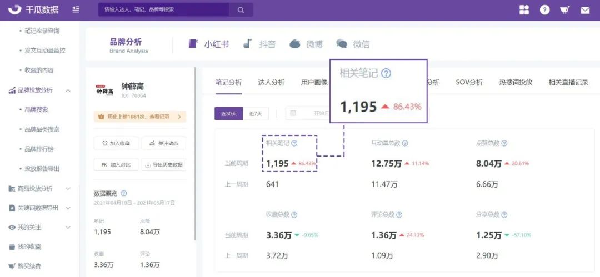This screenshot has width=600, height=277.
Task: Toggle the sidebar collapse menu icon
Action: tap(76, 10)
